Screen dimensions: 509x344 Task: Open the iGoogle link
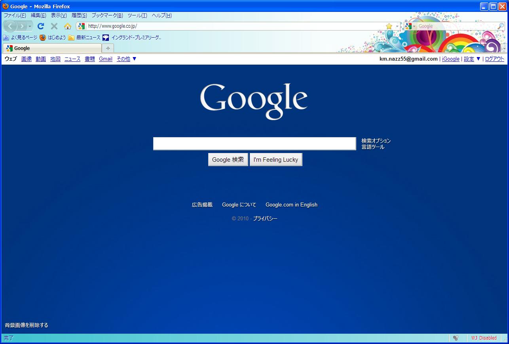click(451, 59)
